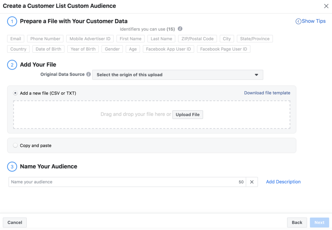This screenshot has width=332, height=230.
Task: Click the Email identifier tag
Action: click(x=16, y=39)
